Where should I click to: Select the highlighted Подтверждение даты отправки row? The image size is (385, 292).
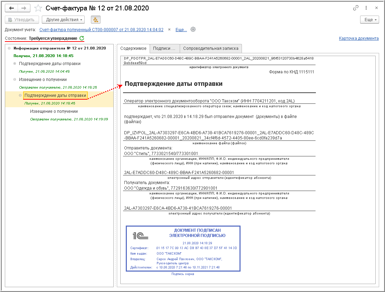pos(55,95)
